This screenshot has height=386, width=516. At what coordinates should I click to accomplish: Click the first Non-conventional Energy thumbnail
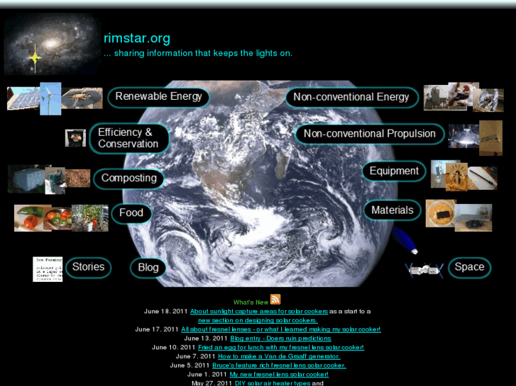tap(436, 98)
